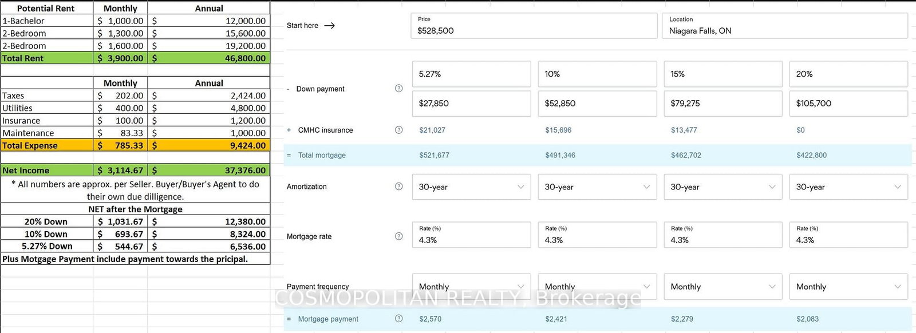This screenshot has height=333, width=916.
Task: Click the $52,850 down payment amount field
Action: coord(597,104)
